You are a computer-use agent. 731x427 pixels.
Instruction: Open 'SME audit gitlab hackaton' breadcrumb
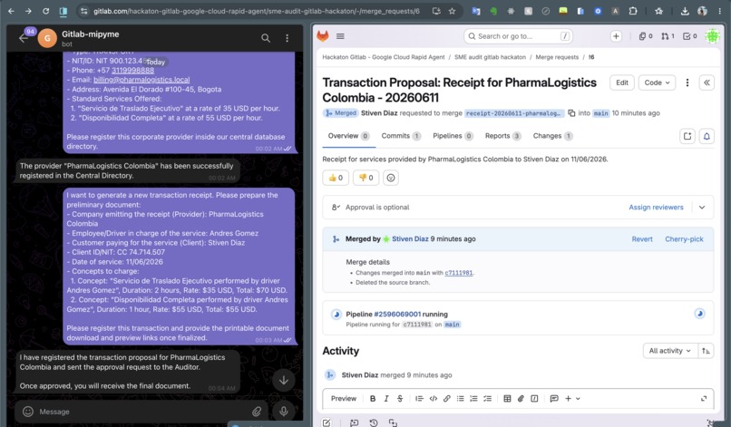click(490, 57)
